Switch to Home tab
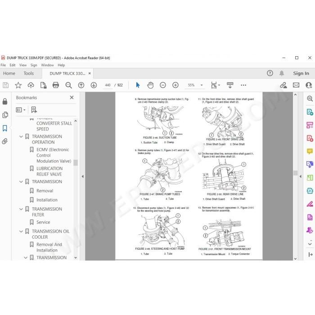The height and width of the screenshot is (315, 315). pos(9,73)
